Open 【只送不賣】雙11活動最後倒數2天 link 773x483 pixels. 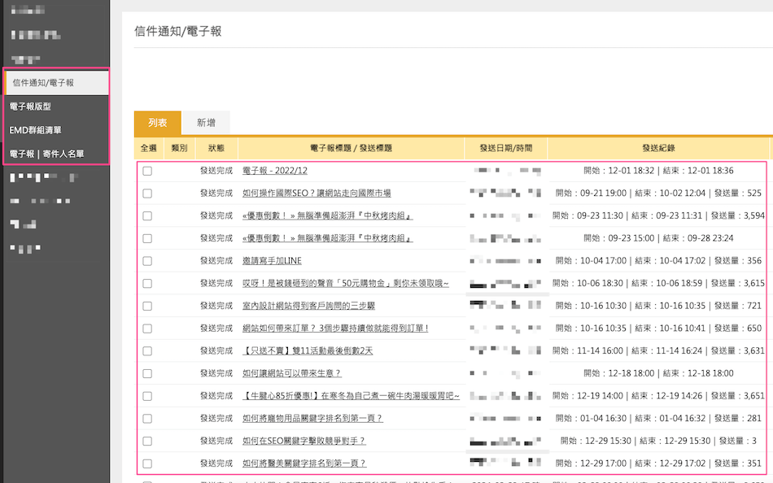pyautogui.click(x=308, y=351)
